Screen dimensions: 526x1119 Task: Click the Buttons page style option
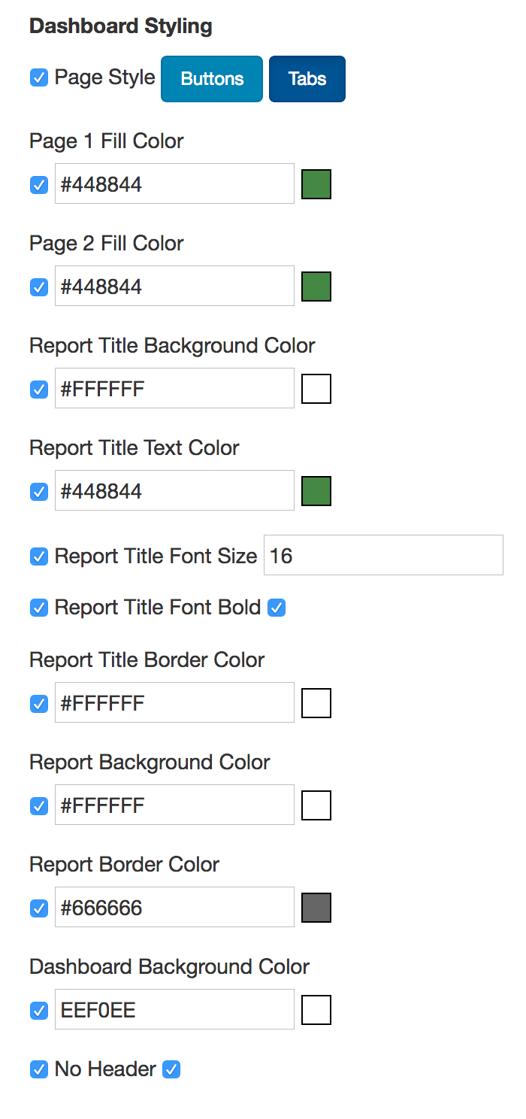pyautogui.click(x=211, y=78)
